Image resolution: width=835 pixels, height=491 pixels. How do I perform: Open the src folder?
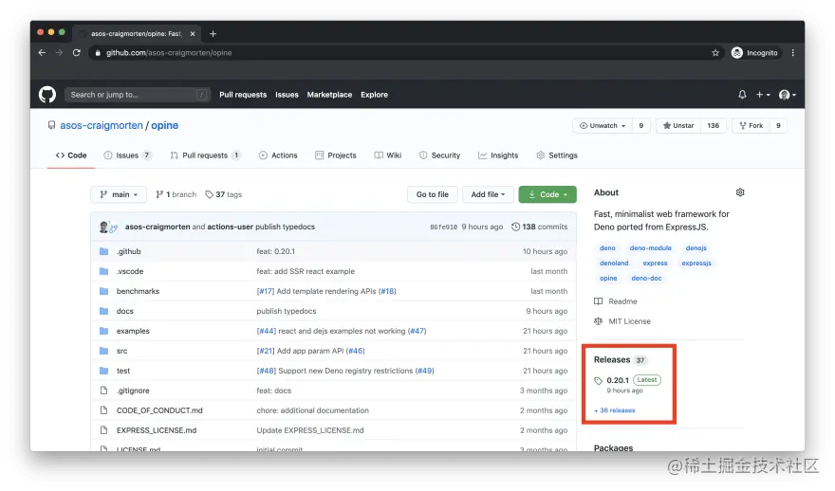[122, 351]
